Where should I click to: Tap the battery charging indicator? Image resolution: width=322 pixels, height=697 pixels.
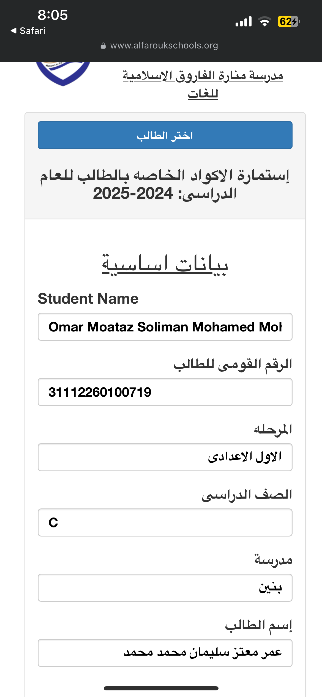point(288,21)
